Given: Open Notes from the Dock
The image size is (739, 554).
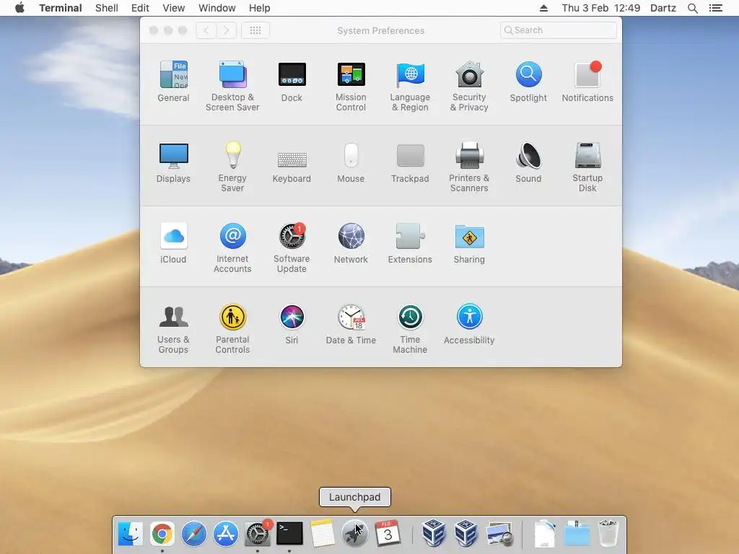Looking at the screenshot, I should 323,533.
